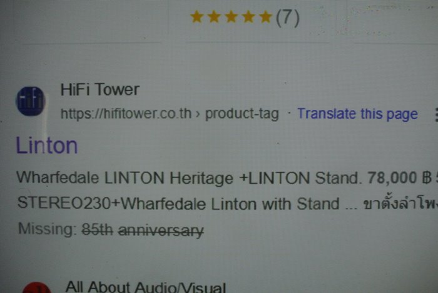438x293 pixels.
Task: Click the HiFi Tower site name
Action: (99, 90)
